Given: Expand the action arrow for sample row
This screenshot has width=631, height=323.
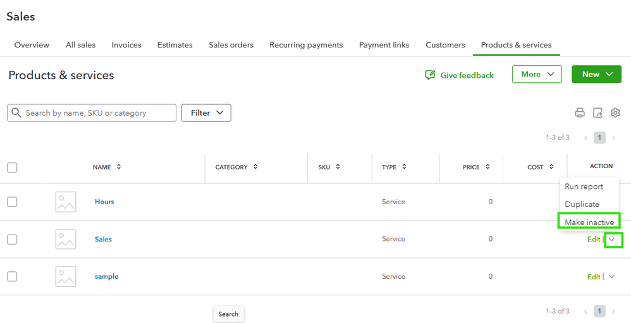Looking at the screenshot, I should [611, 276].
